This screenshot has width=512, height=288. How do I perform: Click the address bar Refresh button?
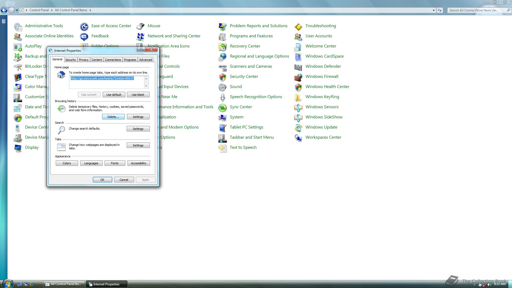440,10
